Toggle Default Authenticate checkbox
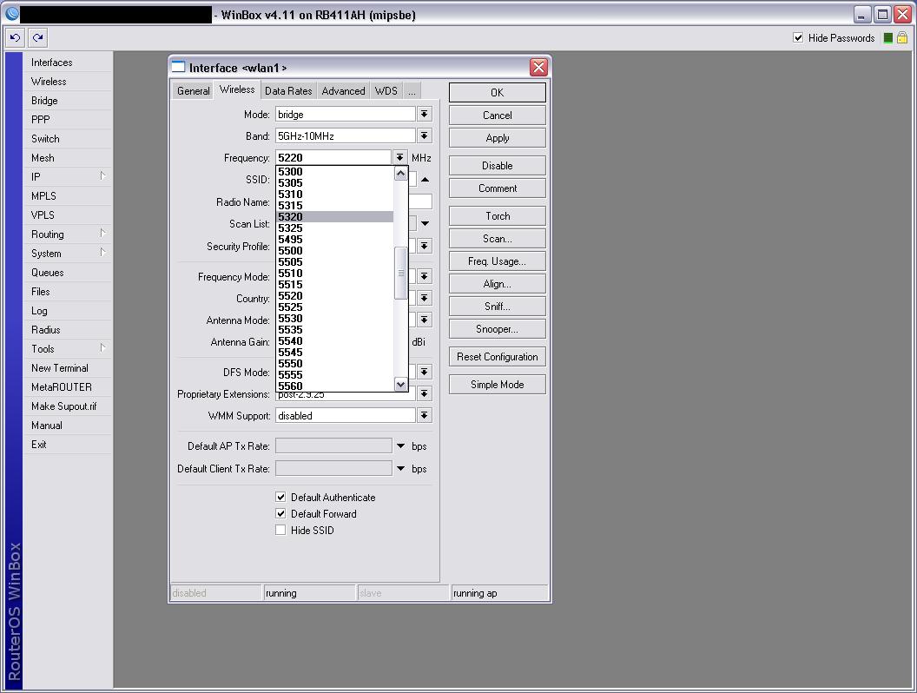This screenshot has width=917, height=693. [280, 497]
